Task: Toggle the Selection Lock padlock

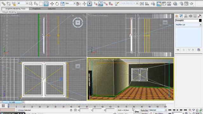Action: (71, 110)
